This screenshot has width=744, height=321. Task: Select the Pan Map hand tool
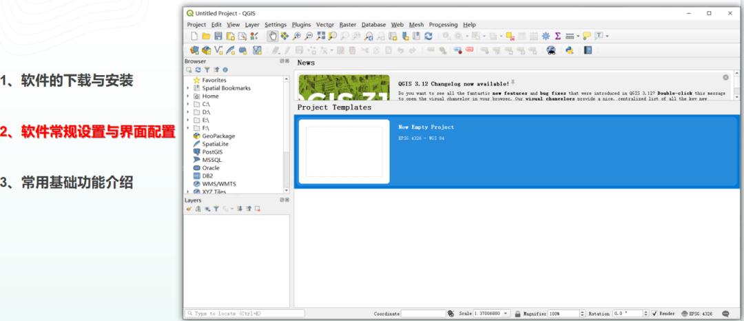[x=273, y=36]
